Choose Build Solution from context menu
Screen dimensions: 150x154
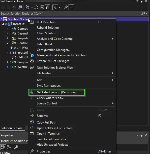72,22
